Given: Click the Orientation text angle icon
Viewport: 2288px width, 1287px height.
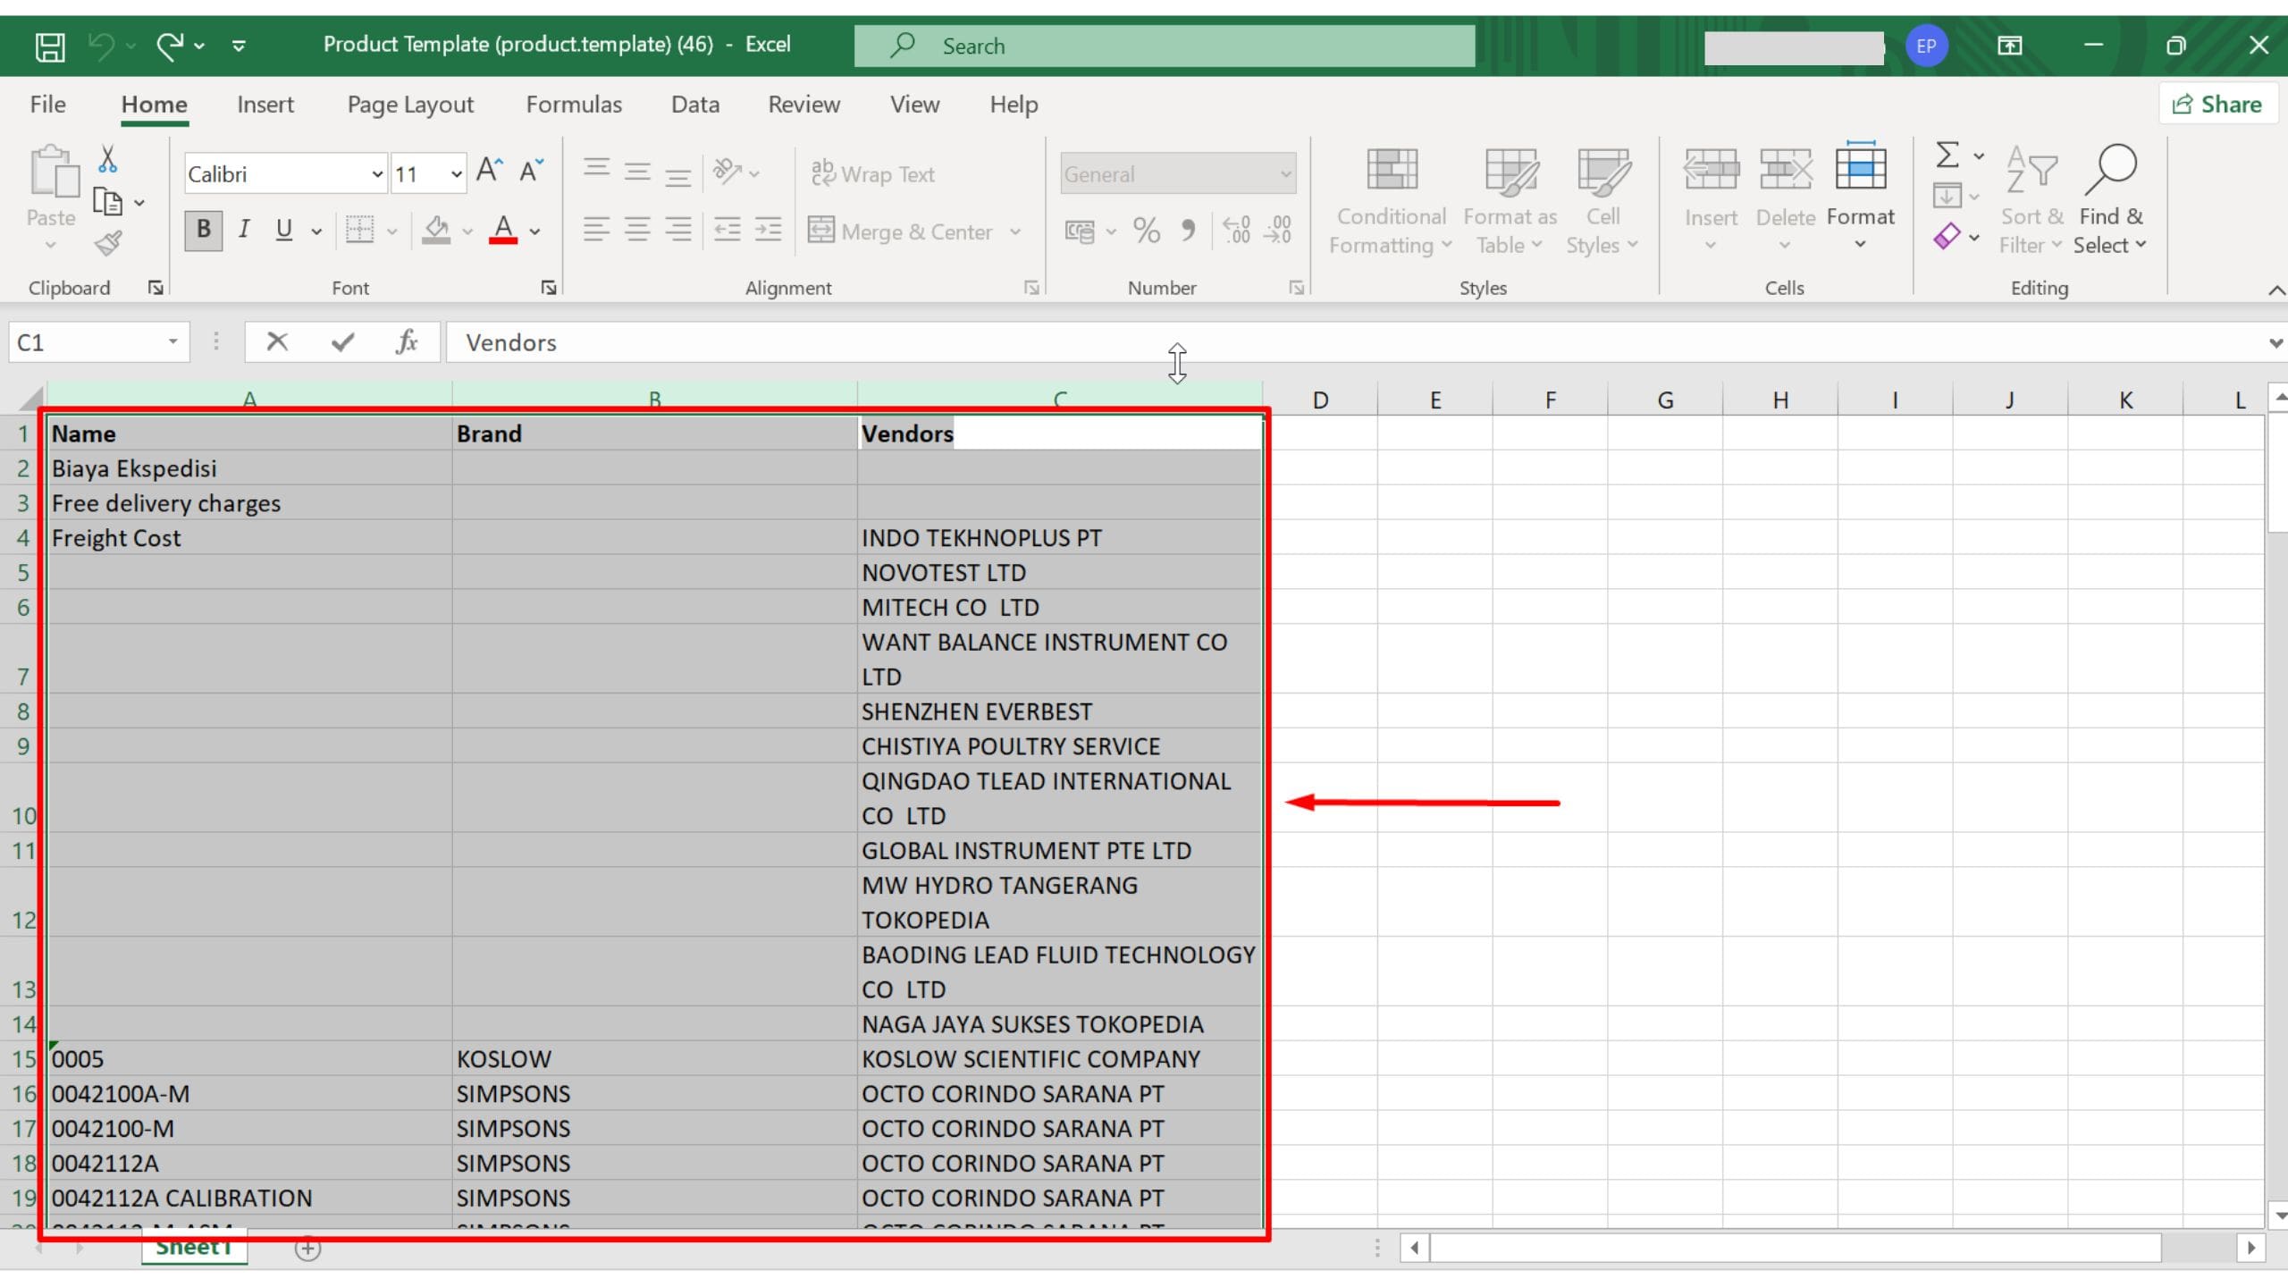Looking at the screenshot, I should [x=728, y=171].
